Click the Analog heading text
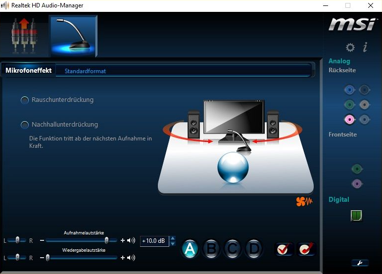Image resolution: width=382 pixels, height=274 pixels. click(339, 61)
